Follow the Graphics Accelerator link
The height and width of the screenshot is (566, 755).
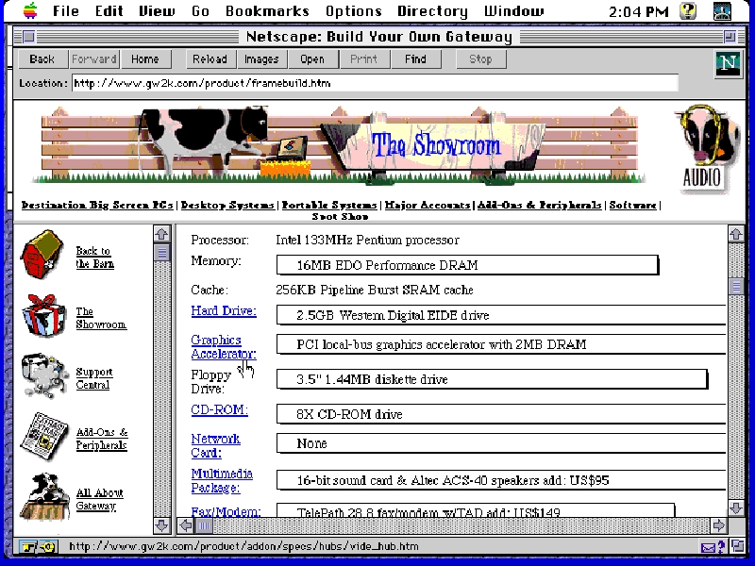224,347
